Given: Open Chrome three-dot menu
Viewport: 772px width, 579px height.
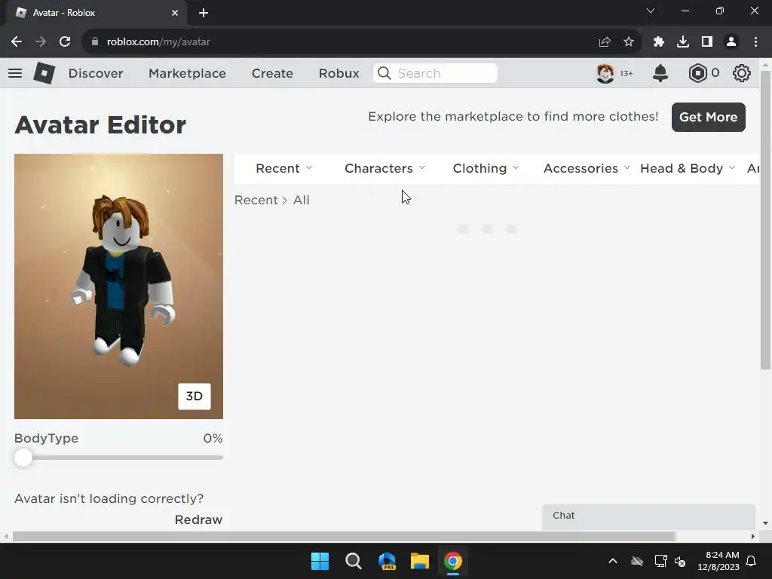Looking at the screenshot, I should (755, 42).
